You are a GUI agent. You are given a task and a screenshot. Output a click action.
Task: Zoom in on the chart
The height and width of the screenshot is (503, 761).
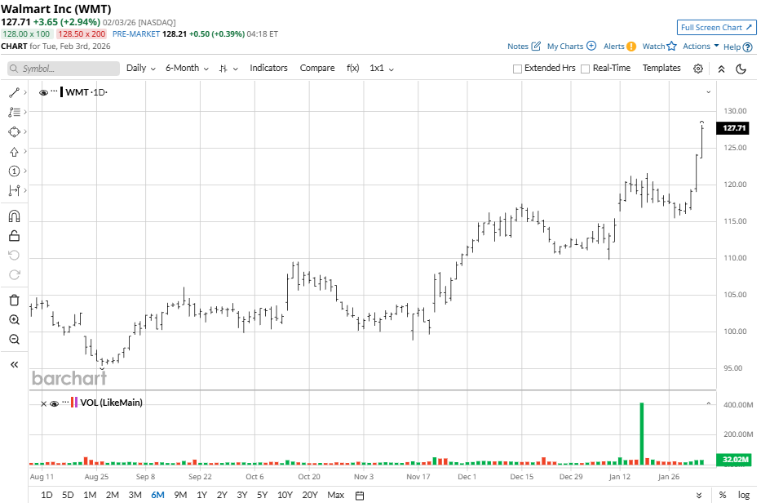pos(14,320)
